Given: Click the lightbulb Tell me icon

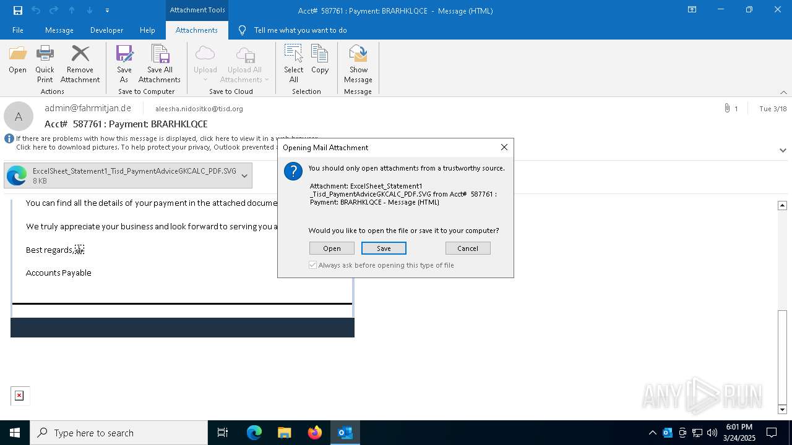Looking at the screenshot, I should pos(242,30).
